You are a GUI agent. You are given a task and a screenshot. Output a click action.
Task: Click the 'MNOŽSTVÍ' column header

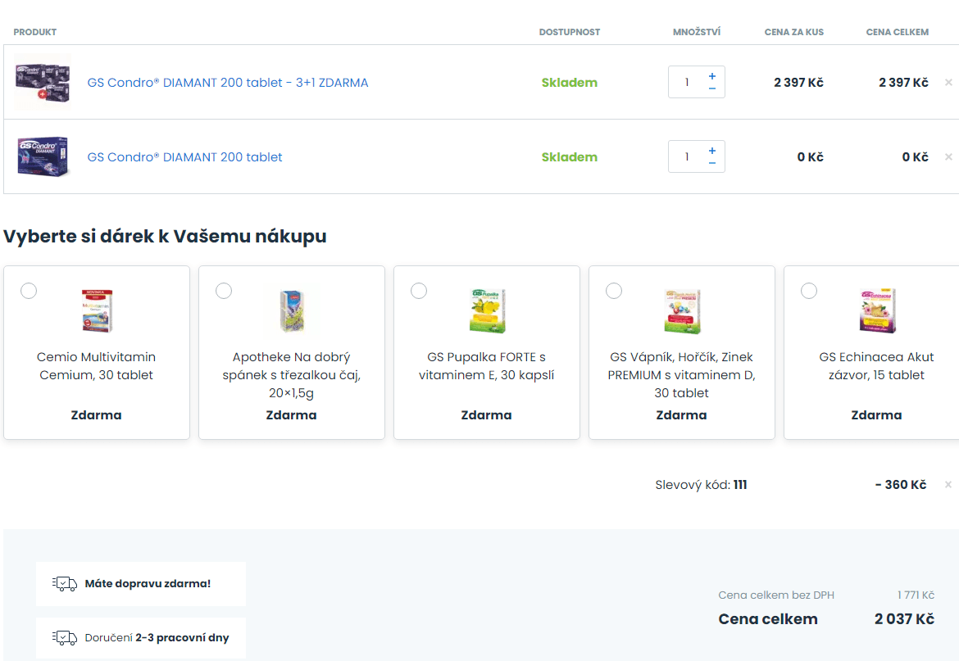[x=697, y=32]
